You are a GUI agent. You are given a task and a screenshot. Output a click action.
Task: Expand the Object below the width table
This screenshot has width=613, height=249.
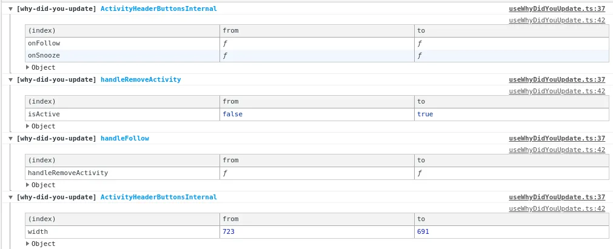coord(28,244)
